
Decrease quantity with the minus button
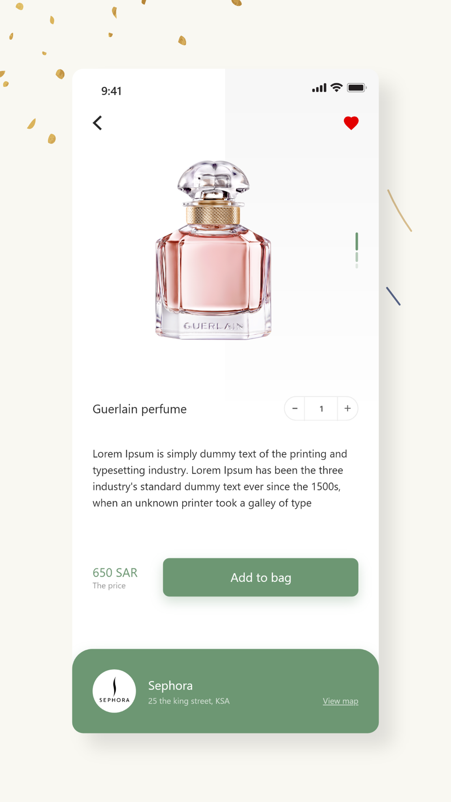[295, 409]
